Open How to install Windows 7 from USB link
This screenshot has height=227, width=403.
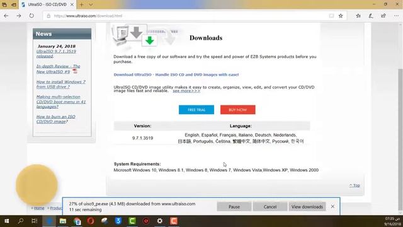point(60,84)
